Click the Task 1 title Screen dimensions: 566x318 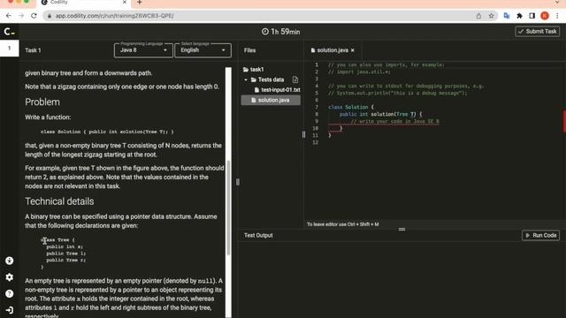click(33, 50)
